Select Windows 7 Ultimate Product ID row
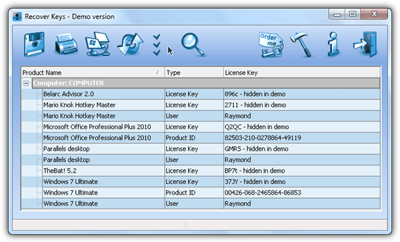400x242 pixels. point(211,193)
